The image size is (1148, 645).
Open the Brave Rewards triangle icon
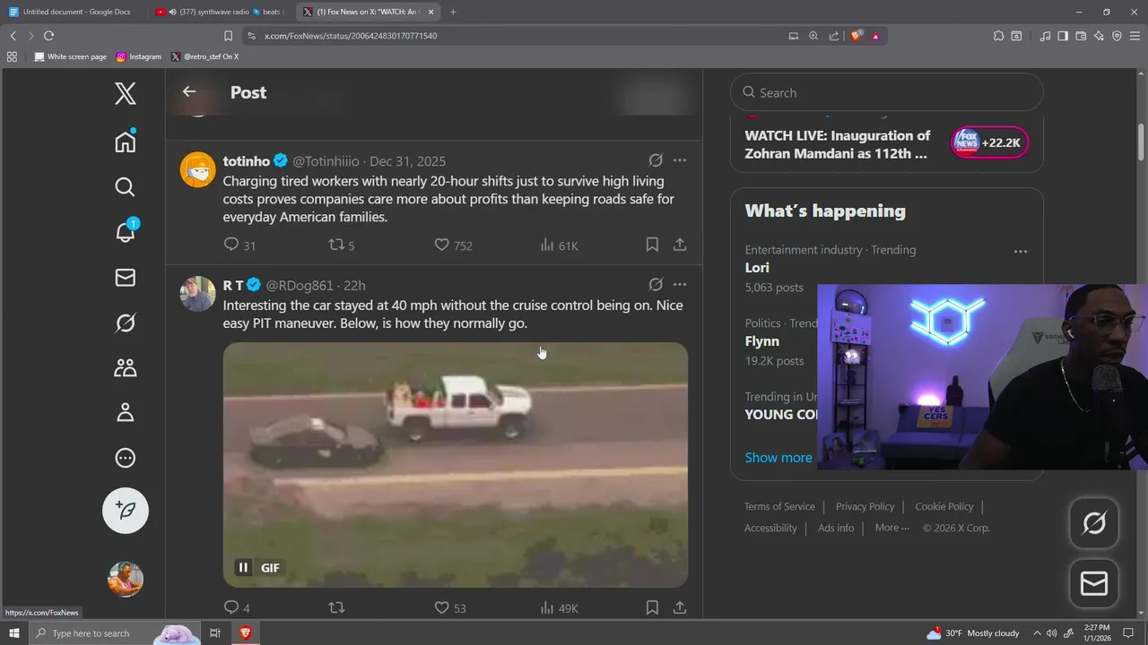875,36
